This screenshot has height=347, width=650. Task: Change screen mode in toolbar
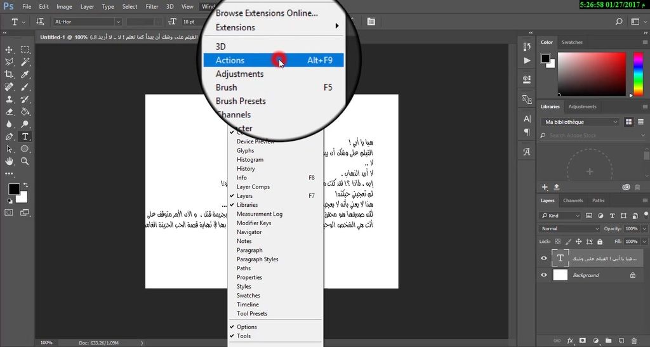coord(25,213)
